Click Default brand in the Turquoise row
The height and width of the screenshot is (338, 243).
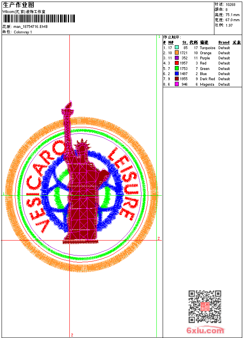coord(224,48)
